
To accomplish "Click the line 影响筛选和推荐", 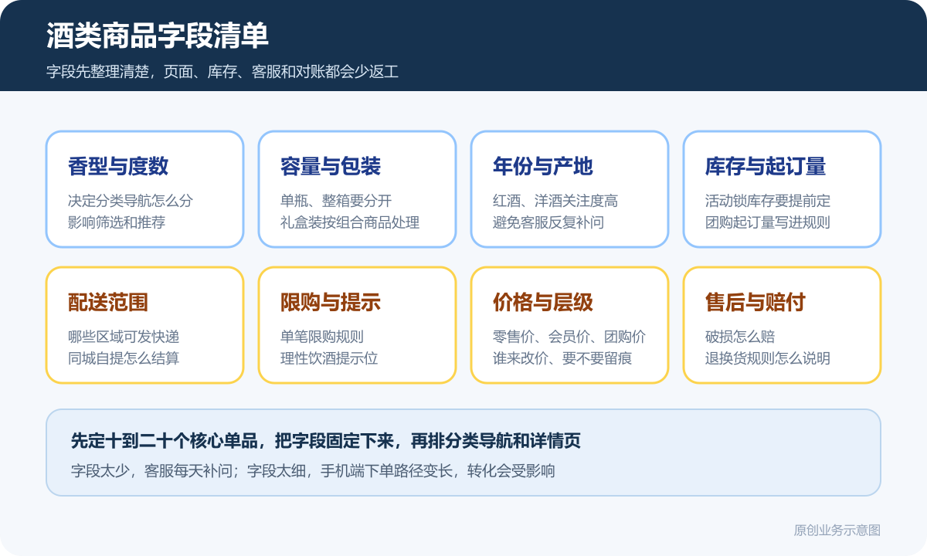I will [x=117, y=222].
